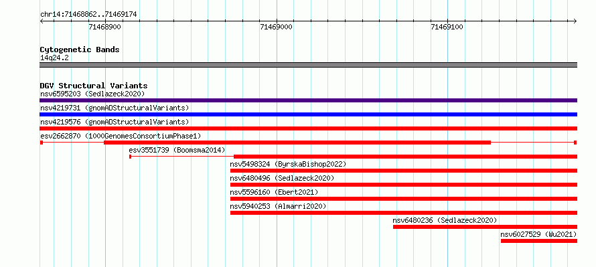
Task: Select the red nsv4219576 variant bar
Action: [308, 128]
